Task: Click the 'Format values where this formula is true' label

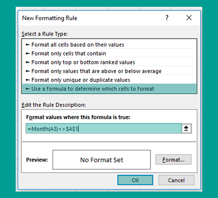Action: point(78,117)
